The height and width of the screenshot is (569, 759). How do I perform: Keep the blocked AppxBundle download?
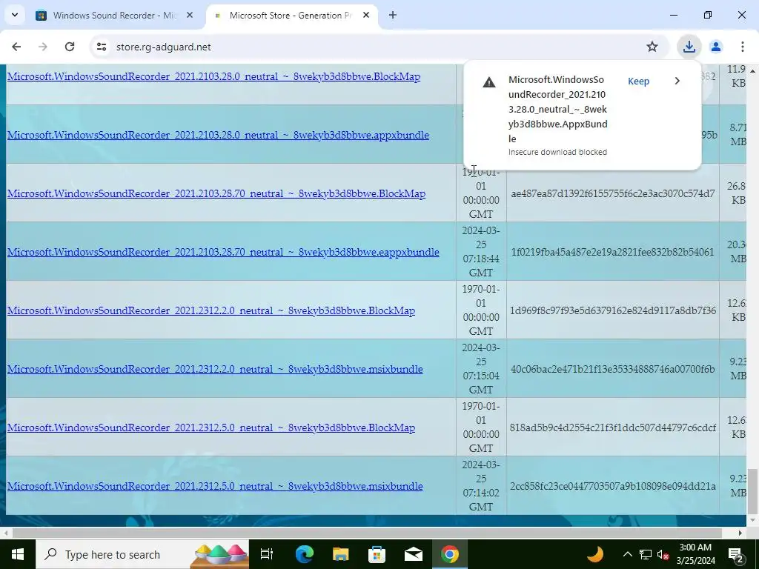(x=638, y=81)
